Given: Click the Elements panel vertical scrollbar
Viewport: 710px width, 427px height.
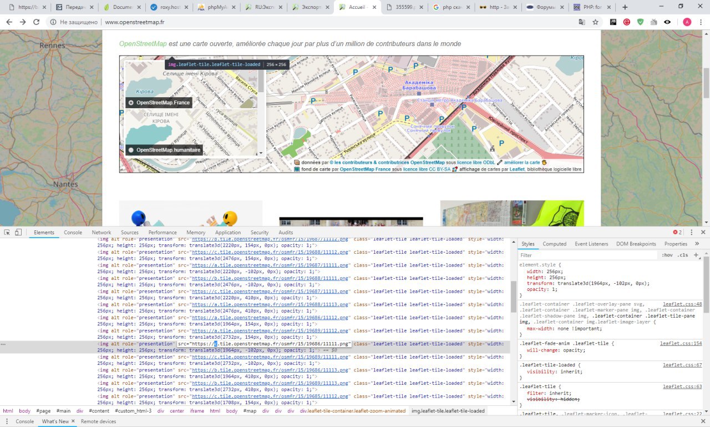Looking at the screenshot, I should 514,297.
